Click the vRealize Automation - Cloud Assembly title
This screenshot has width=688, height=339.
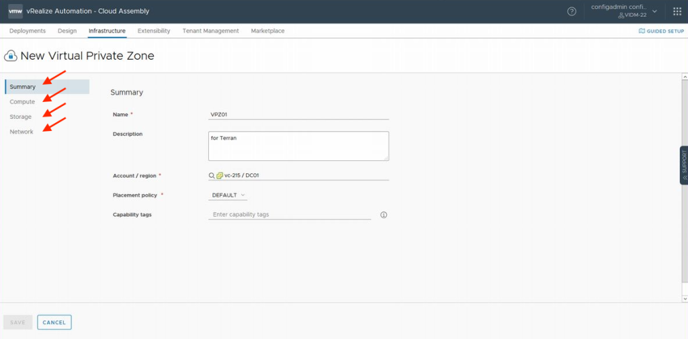pyautogui.click(x=88, y=11)
